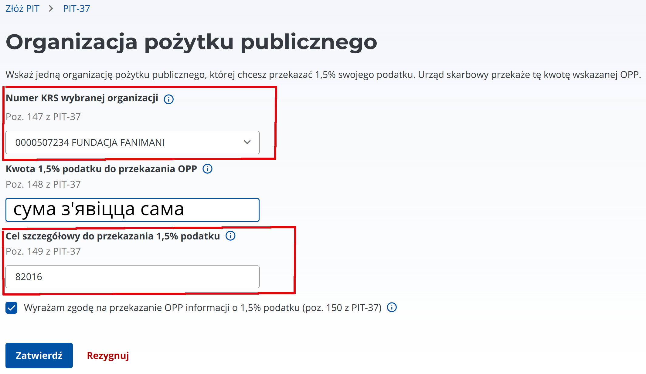Click the Organizacja pożytku publicznego heading
Viewport: 646px width, 374px height.
point(191,42)
